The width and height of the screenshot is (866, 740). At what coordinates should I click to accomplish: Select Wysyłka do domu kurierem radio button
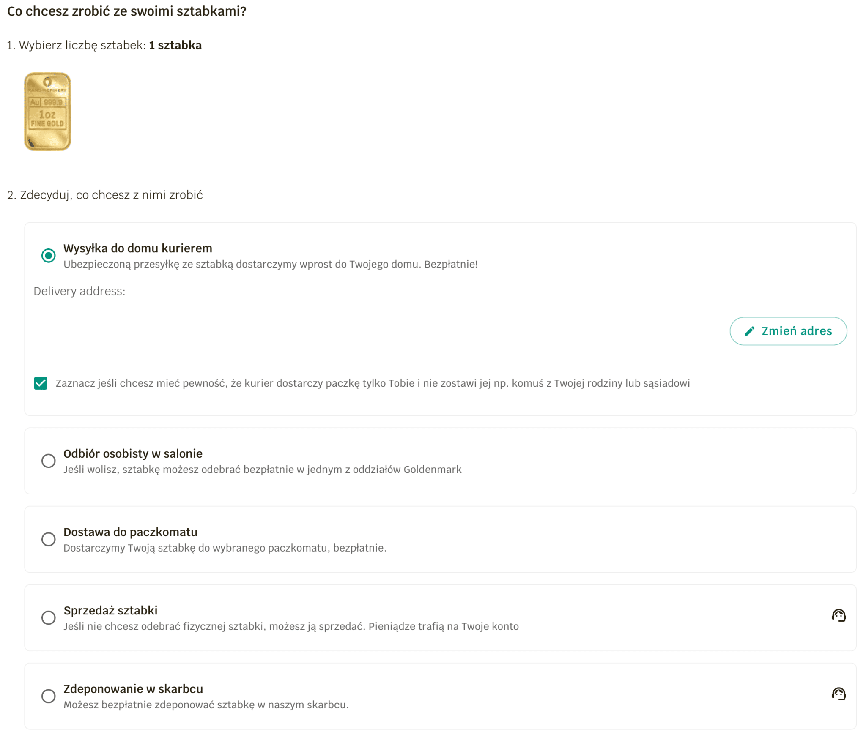49,255
